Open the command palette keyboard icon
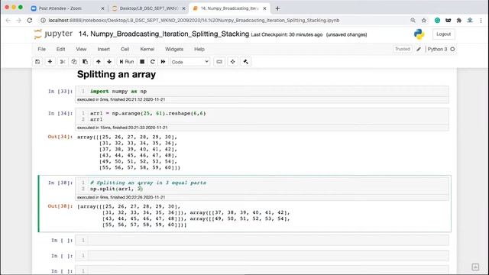This screenshot has width=489, height=275. (x=219, y=62)
